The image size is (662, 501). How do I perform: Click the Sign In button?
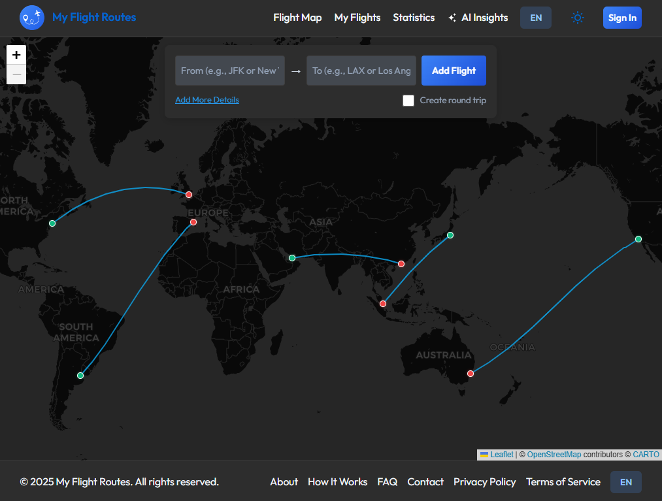[x=621, y=18]
